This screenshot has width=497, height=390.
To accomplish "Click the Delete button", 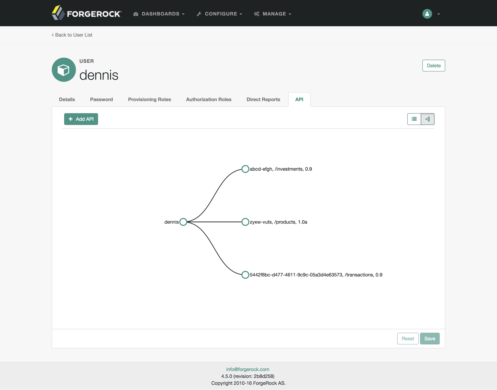I will coord(434,66).
